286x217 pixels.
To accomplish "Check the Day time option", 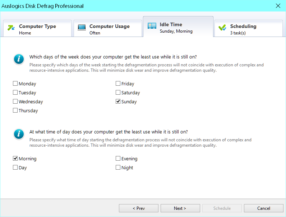I will [x=15, y=167].
